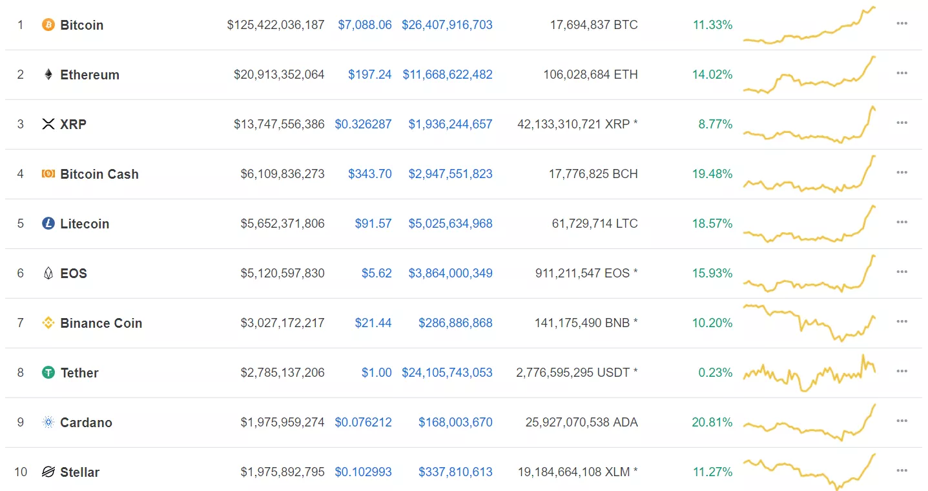
Task: Click the Tether logo icon
Action: click(x=48, y=372)
